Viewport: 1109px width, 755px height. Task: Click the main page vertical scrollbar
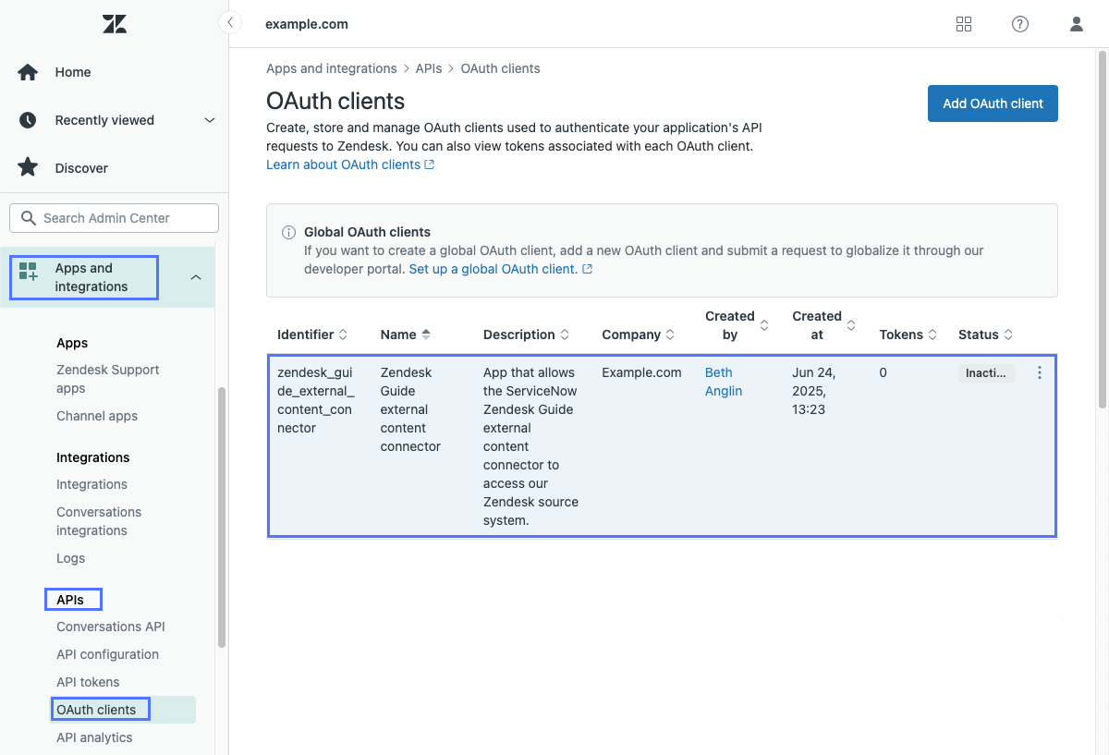(x=1102, y=228)
